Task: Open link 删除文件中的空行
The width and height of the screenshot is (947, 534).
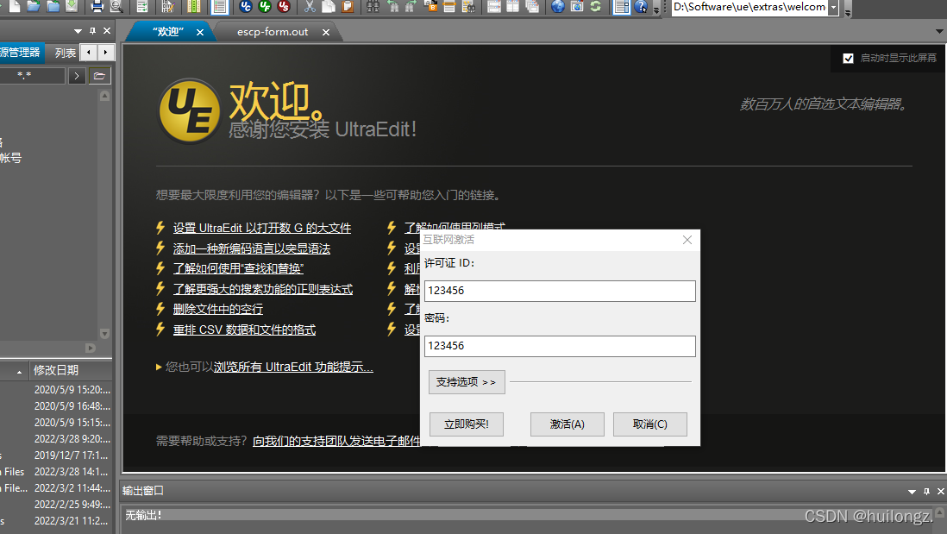Action: (x=218, y=309)
